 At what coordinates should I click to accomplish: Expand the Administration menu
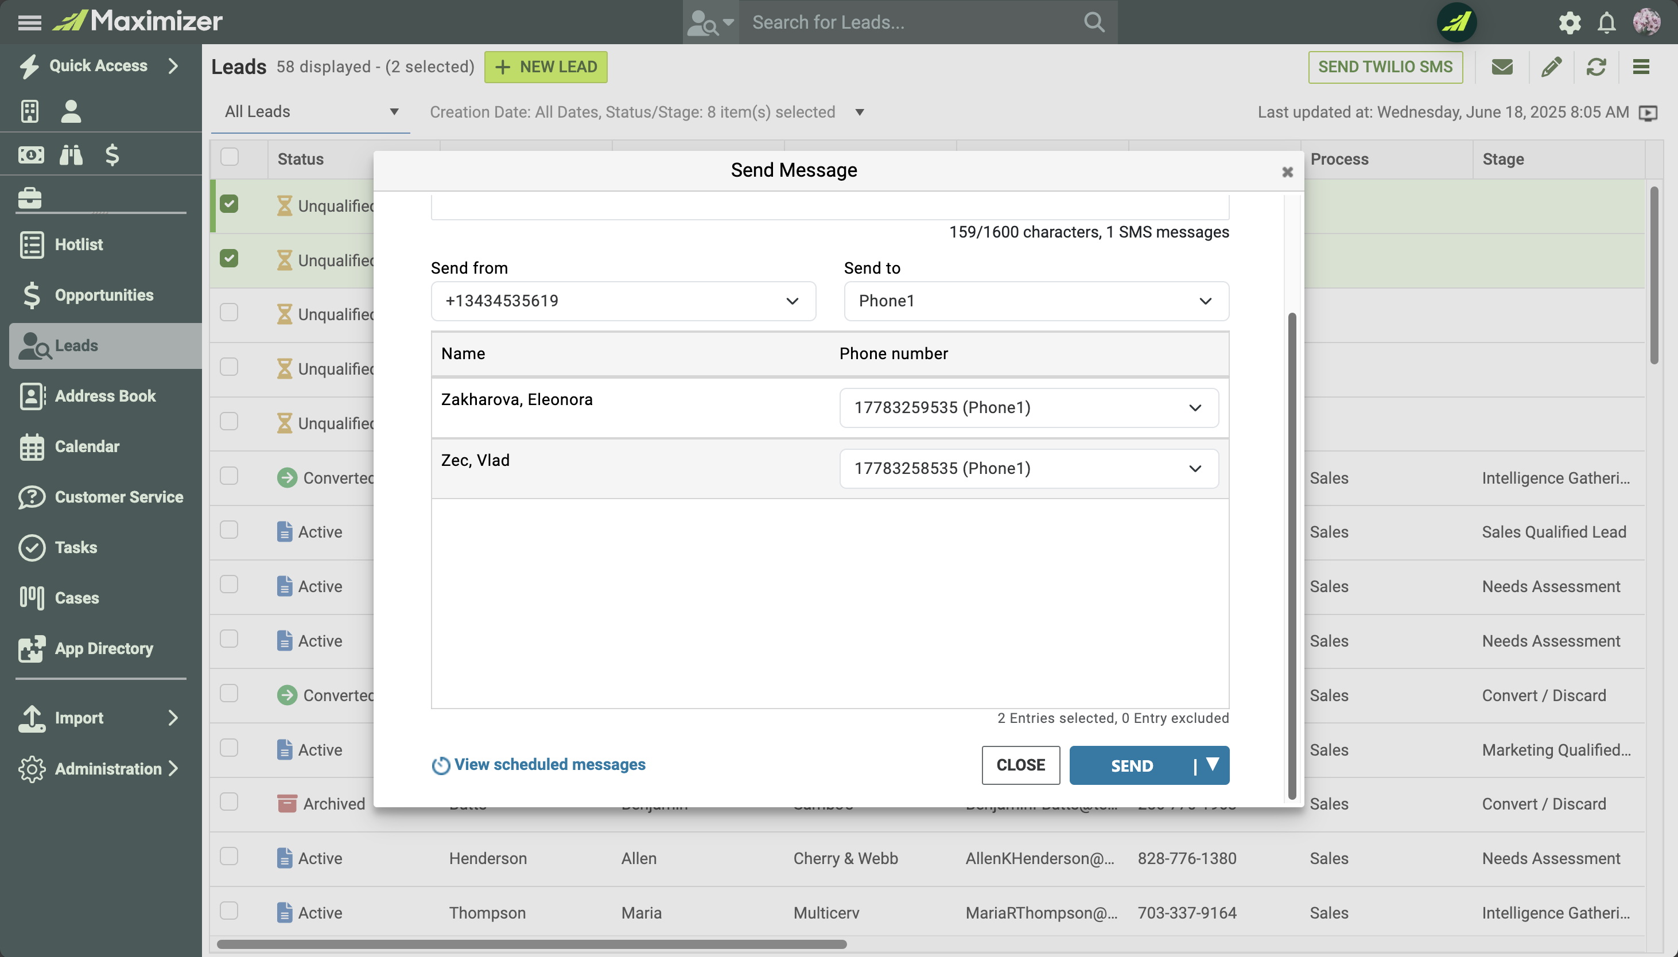coord(100,768)
